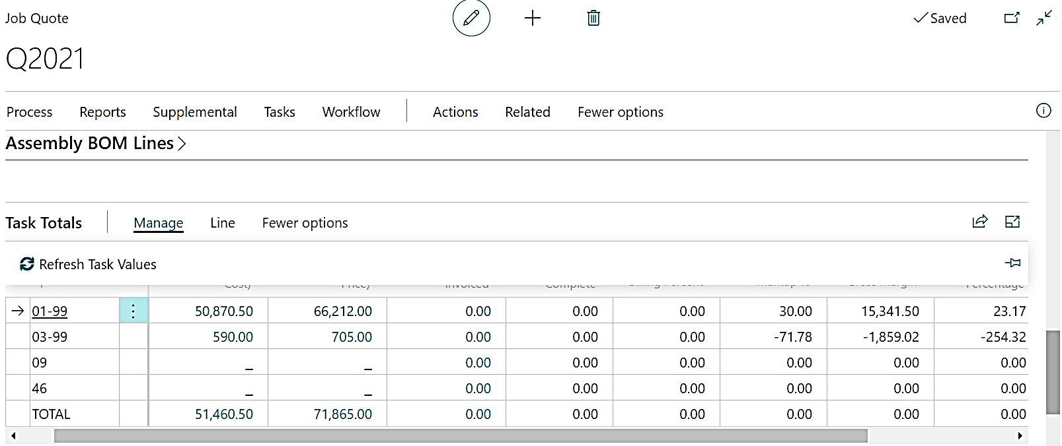
Task: Click the horizontal scrollbar right arrow
Action: tap(1020, 435)
